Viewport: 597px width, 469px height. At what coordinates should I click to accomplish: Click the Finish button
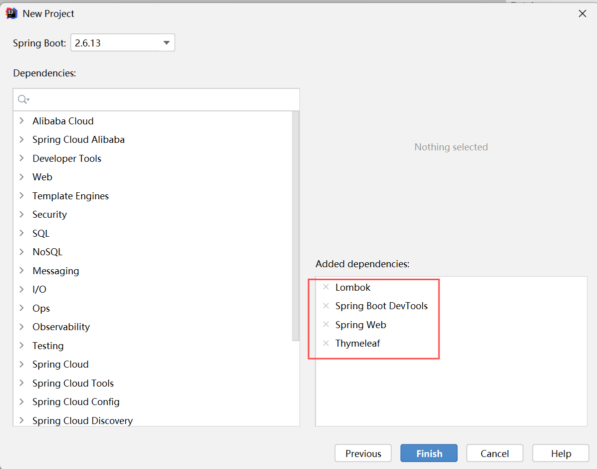[x=429, y=453]
